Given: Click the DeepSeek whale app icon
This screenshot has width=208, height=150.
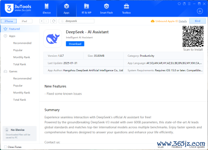Looking at the screenshot, I should click(x=53, y=39).
